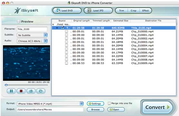179x116 pixels.
Task: Click the Open output folder button
Action: (x=116, y=110)
